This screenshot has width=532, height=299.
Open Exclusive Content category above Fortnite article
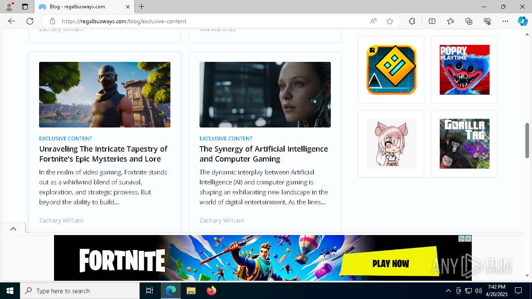point(66,138)
